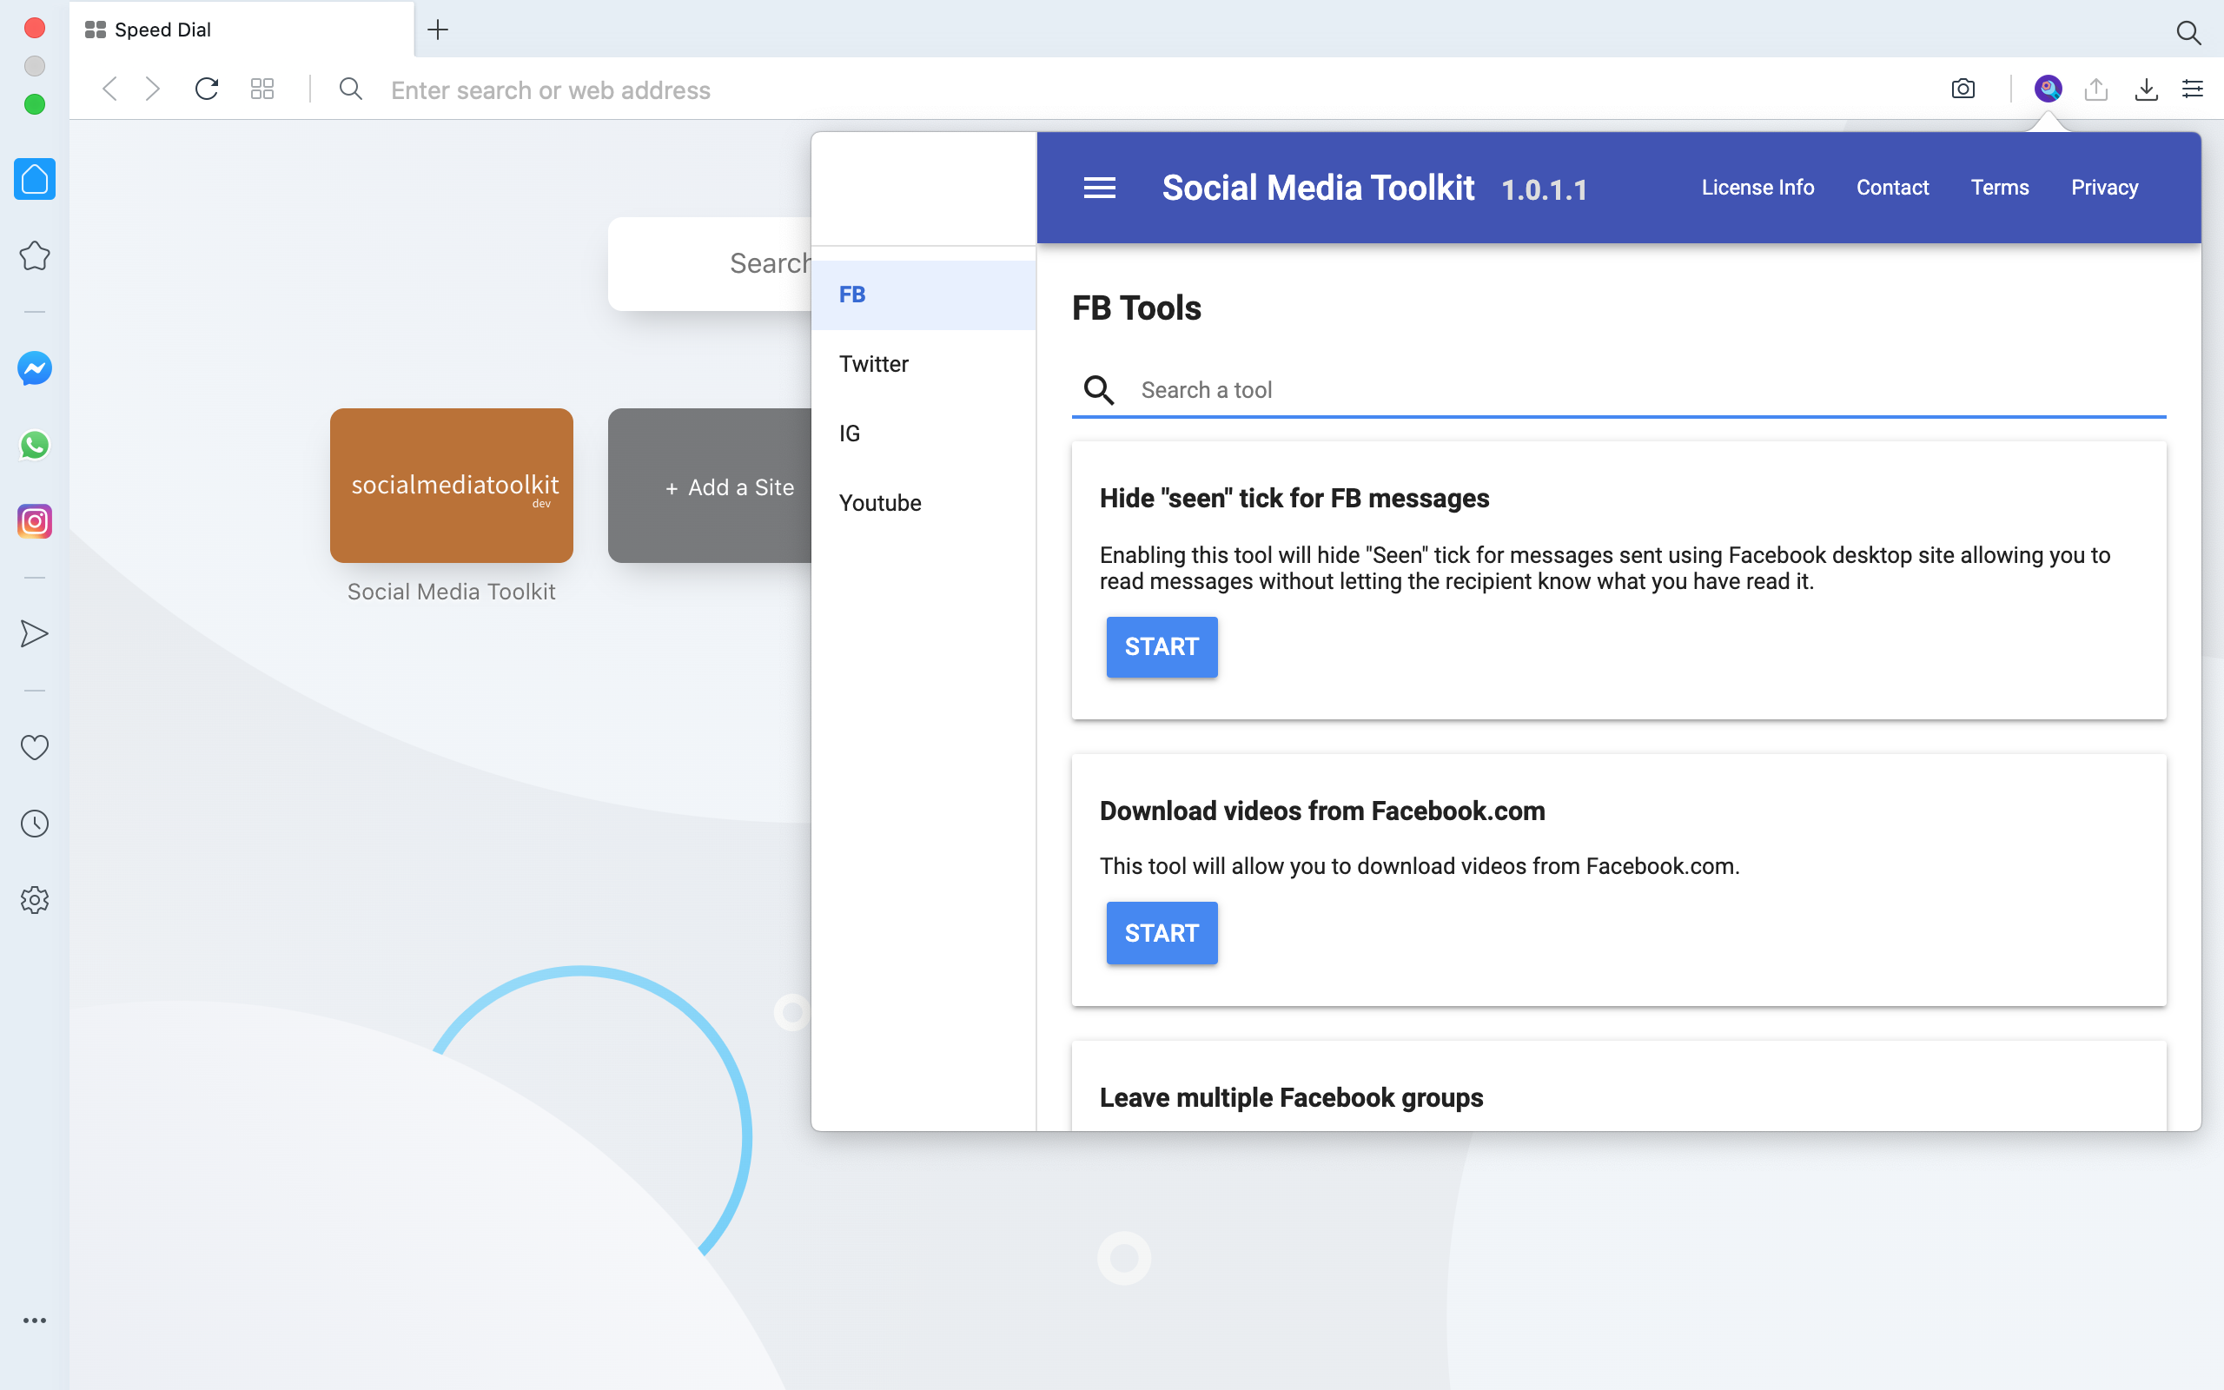Screen dimensions: 2224x1390
Task: Switch to the IG section
Action: click(x=923, y=433)
